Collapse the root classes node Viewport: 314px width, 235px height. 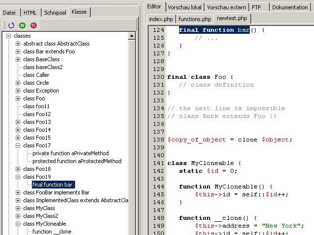(x=9, y=36)
